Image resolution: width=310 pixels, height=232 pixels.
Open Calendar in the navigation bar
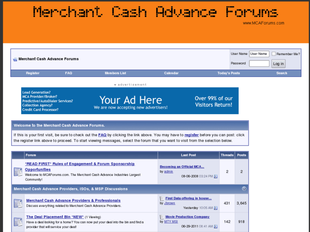(171, 73)
